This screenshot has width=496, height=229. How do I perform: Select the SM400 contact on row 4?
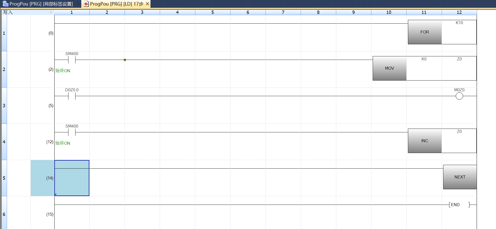72,132
